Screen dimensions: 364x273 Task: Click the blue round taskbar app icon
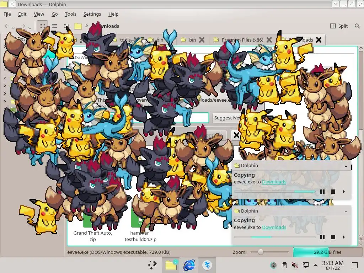[207, 265]
